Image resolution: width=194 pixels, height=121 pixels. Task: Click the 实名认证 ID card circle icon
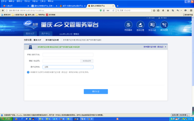click(x=152, y=25)
